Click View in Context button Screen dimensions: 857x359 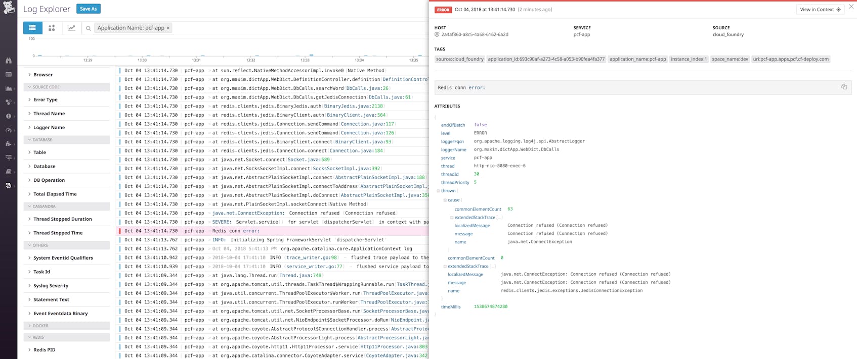tap(820, 10)
